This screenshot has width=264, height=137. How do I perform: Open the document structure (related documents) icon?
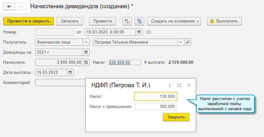[x=139, y=21]
